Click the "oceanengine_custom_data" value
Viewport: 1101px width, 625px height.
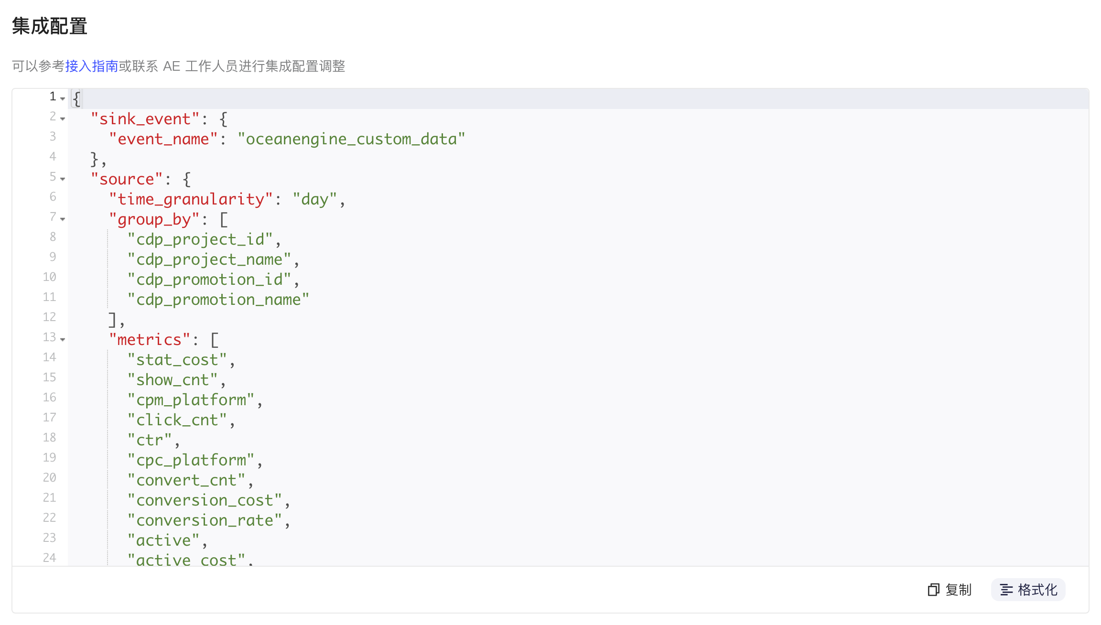tap(351, 139)
